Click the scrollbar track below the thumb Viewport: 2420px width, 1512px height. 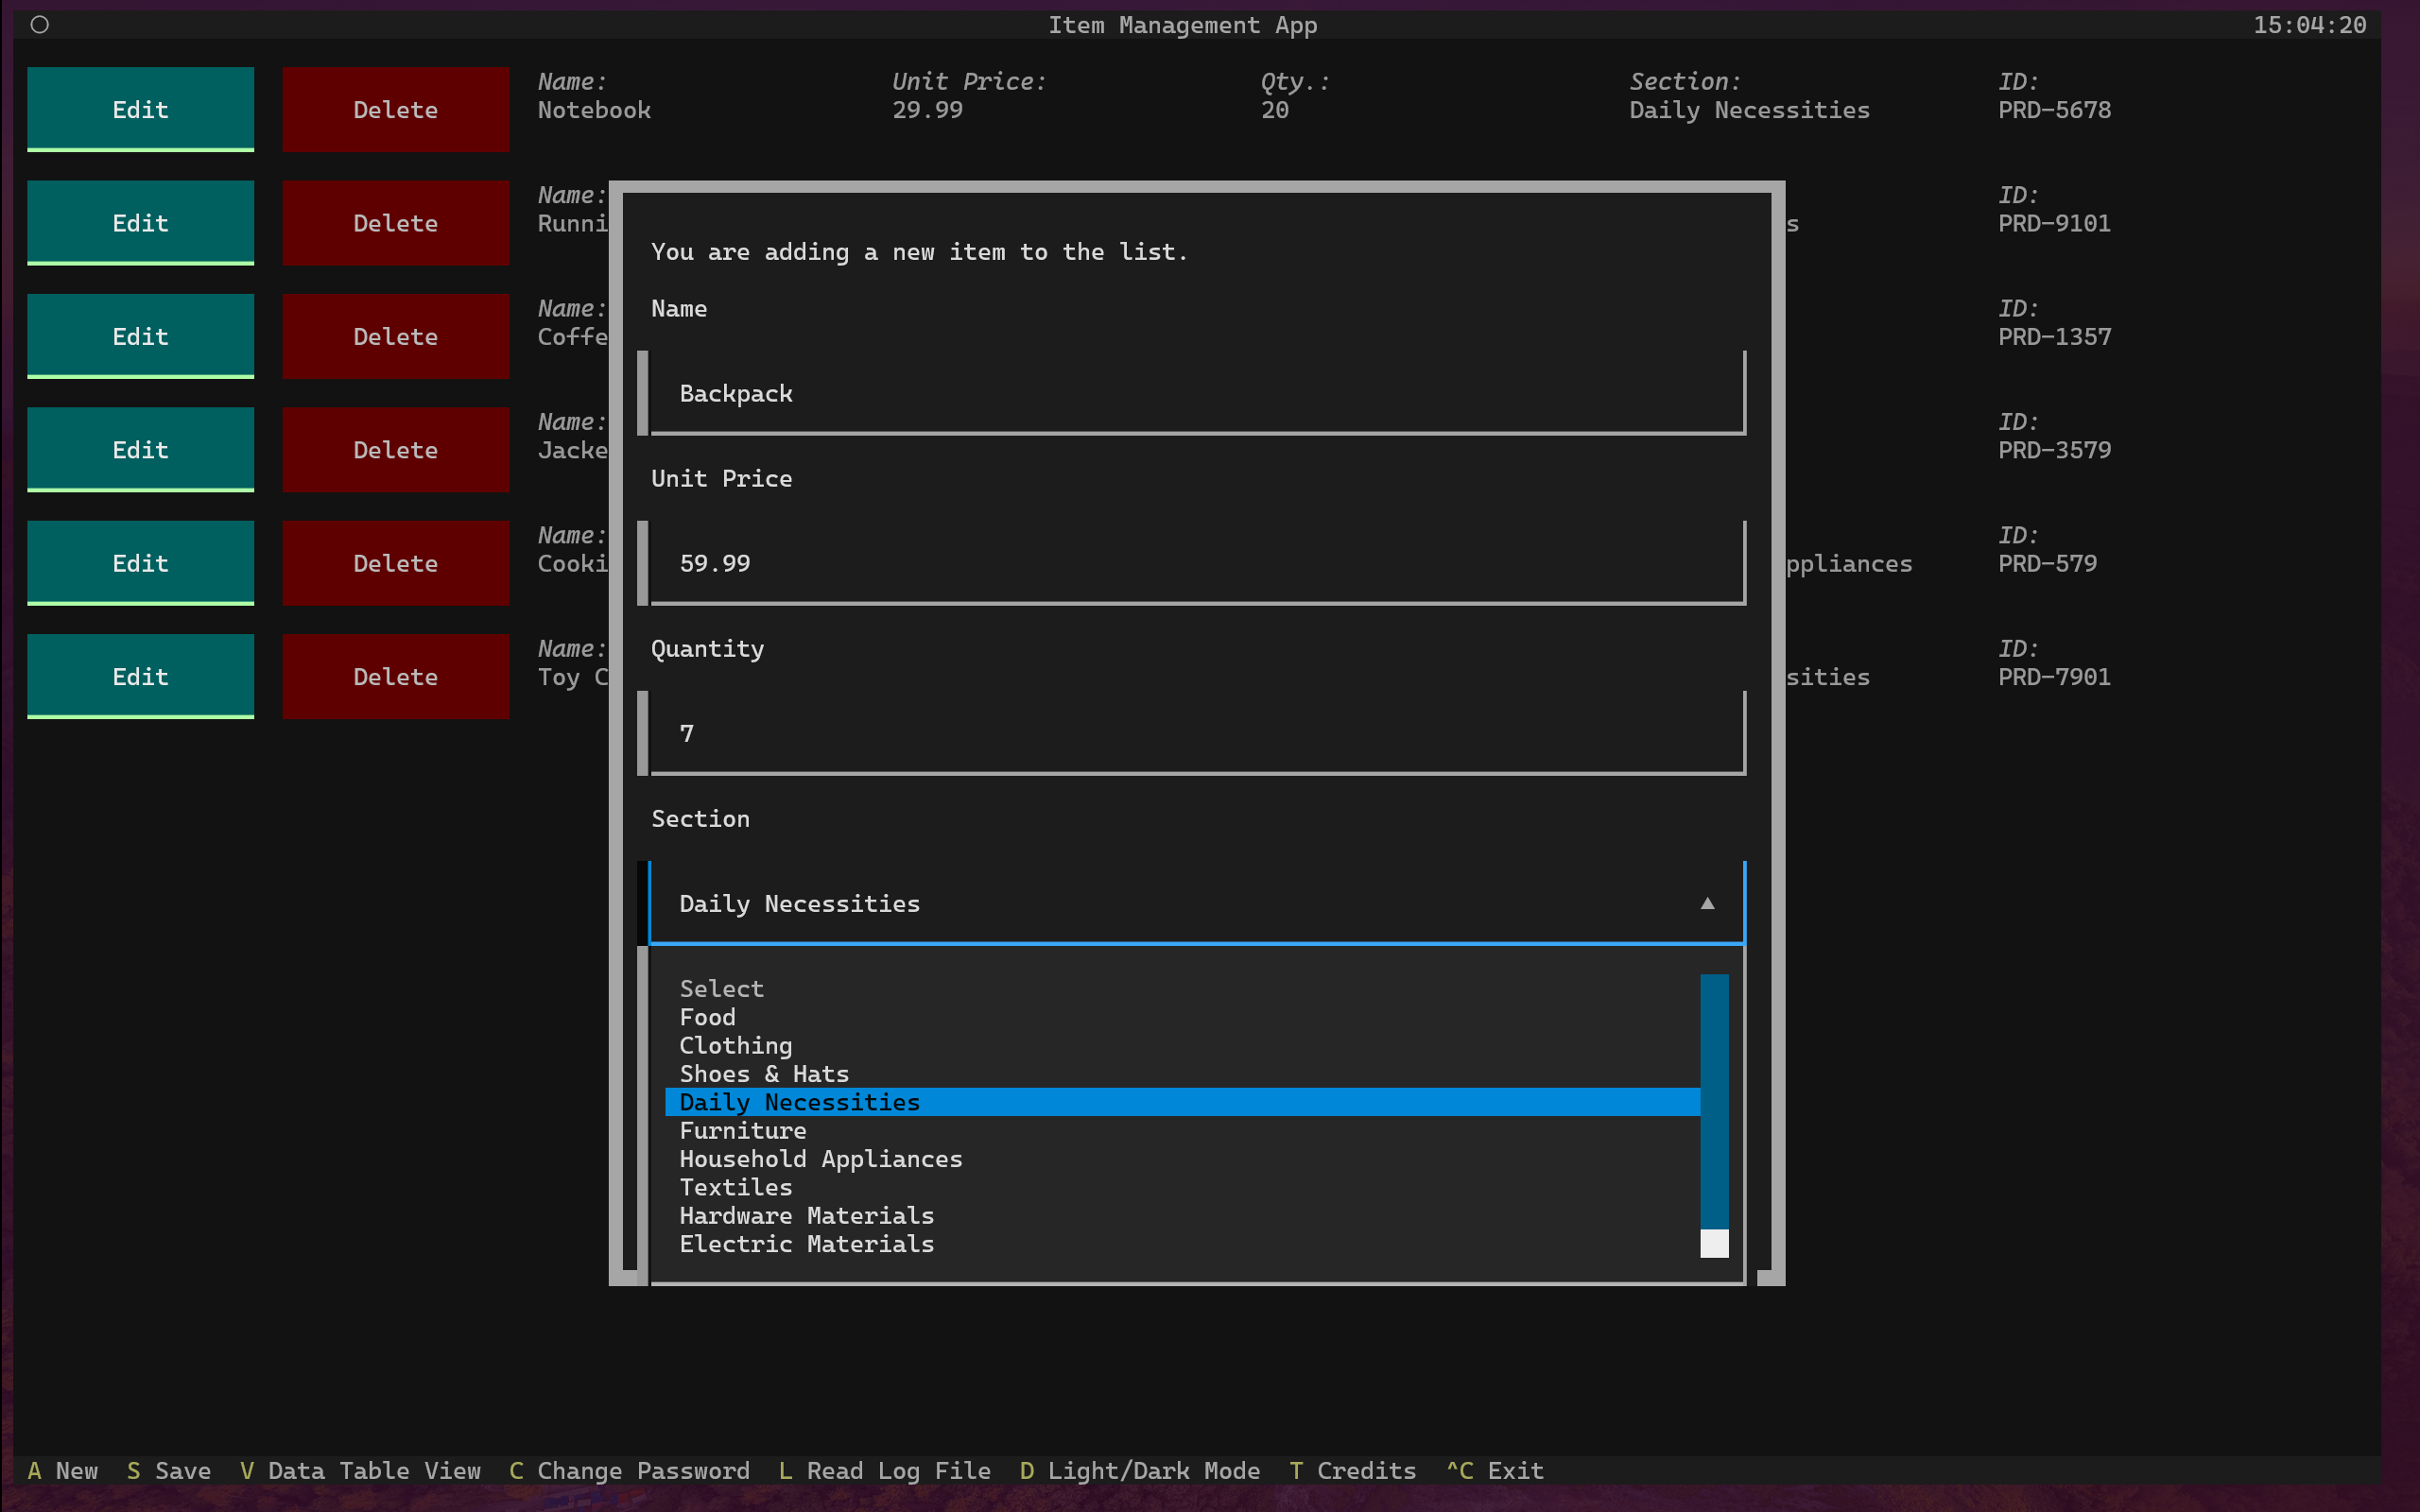(1714, 1244)
